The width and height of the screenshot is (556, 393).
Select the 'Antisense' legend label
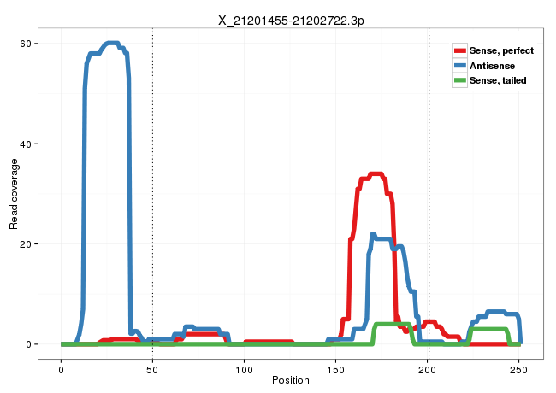point(492,65)
